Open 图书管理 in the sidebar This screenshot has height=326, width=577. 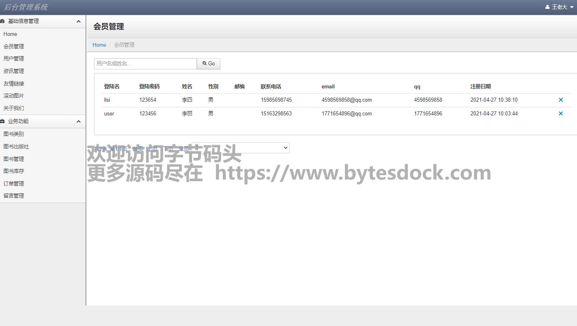point(14,159)
